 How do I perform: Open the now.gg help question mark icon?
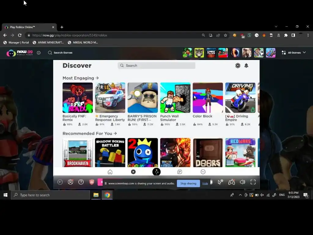point(81,182)
